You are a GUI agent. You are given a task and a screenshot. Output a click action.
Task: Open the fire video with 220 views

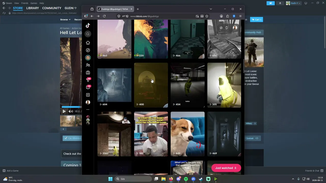tap(151, 39)
